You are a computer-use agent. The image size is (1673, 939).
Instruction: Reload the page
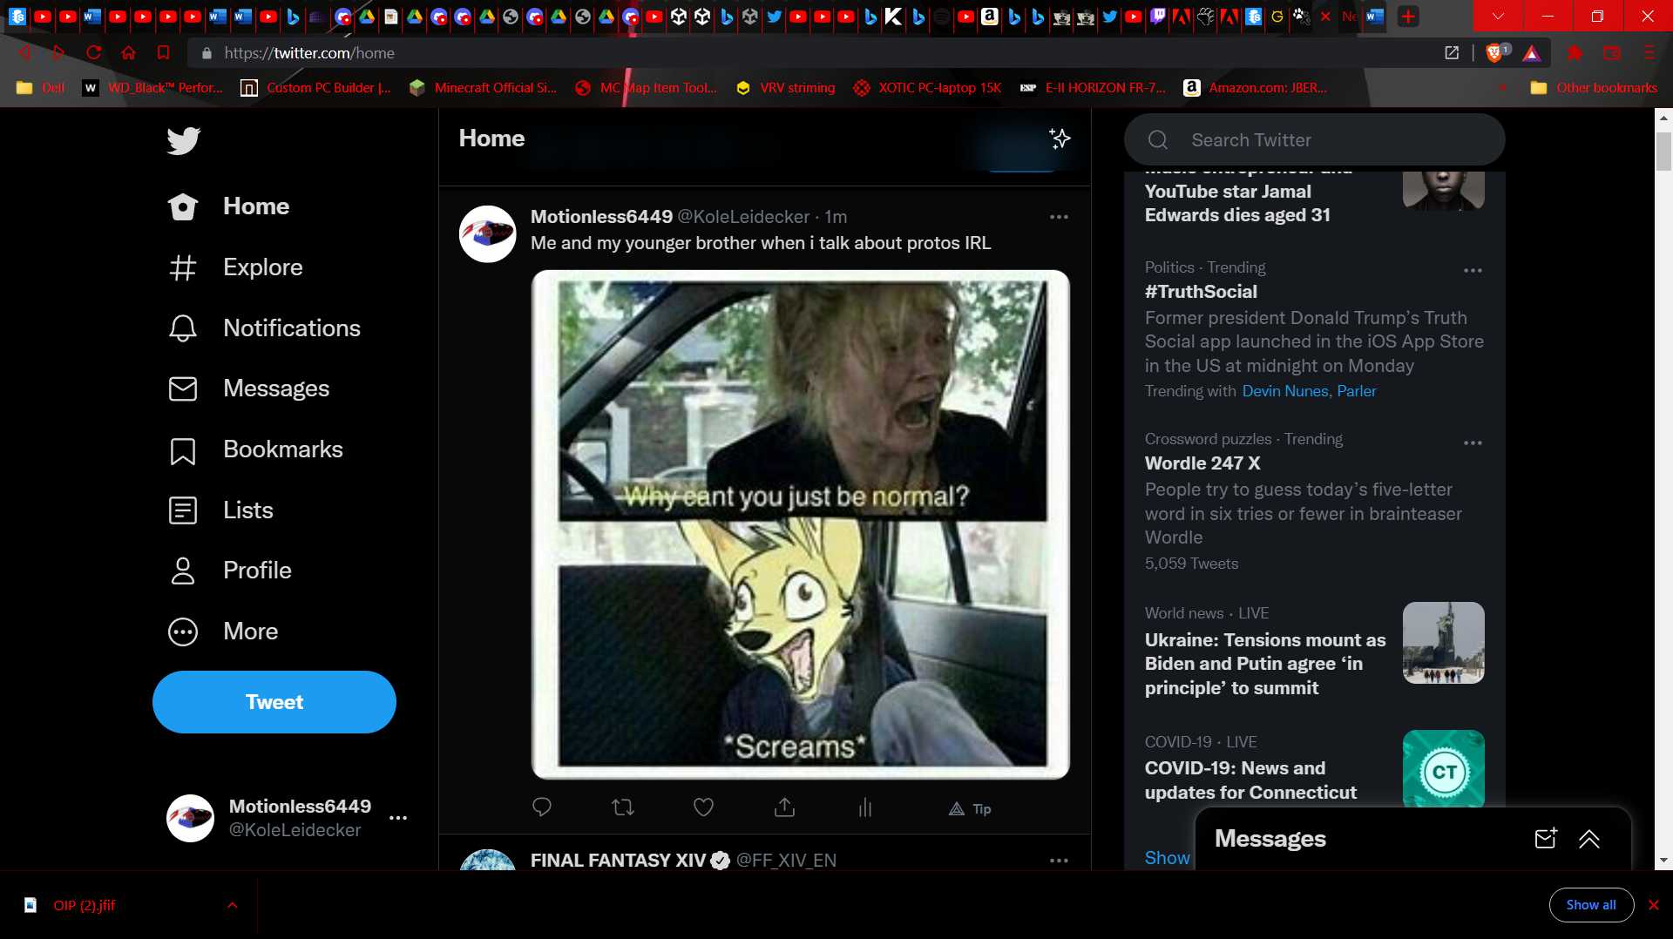pyautogui.click(x=93, y=53)
